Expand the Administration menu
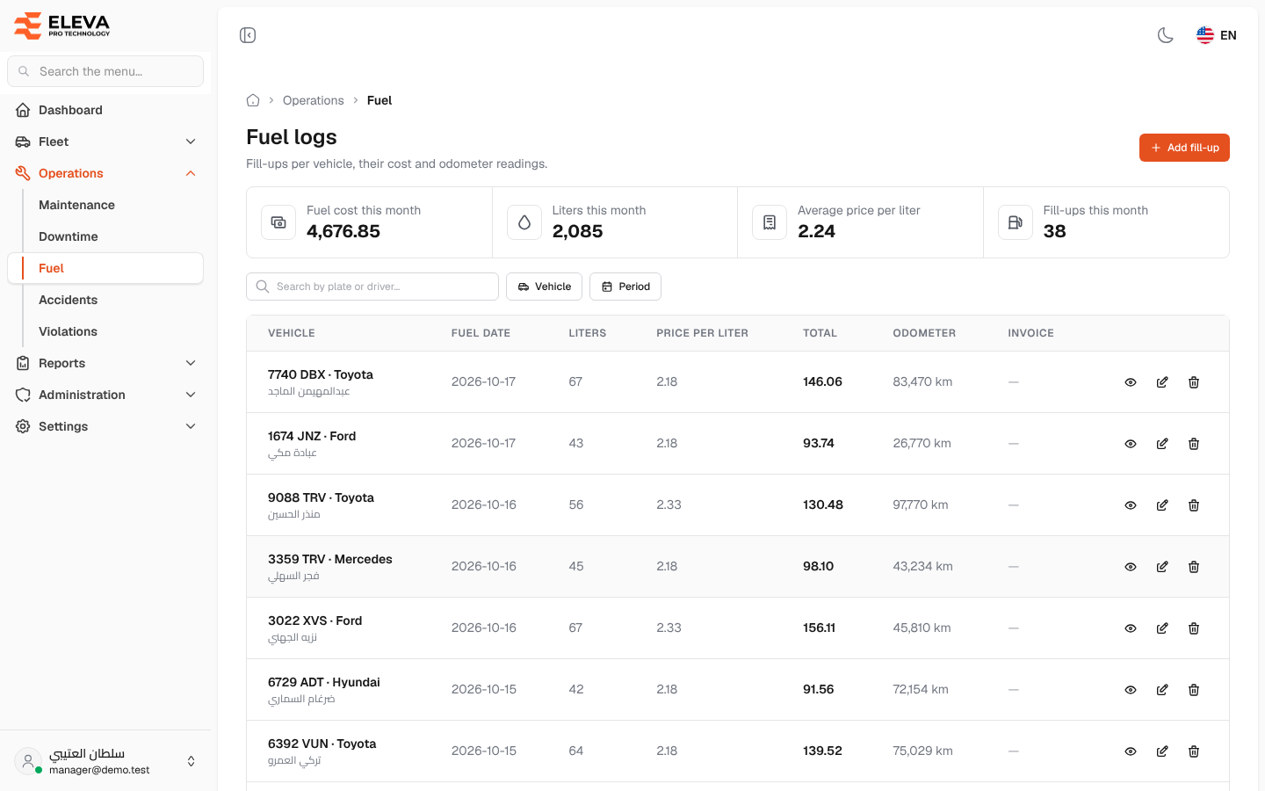The image size is (1265, 791). [x=105, y=395]
